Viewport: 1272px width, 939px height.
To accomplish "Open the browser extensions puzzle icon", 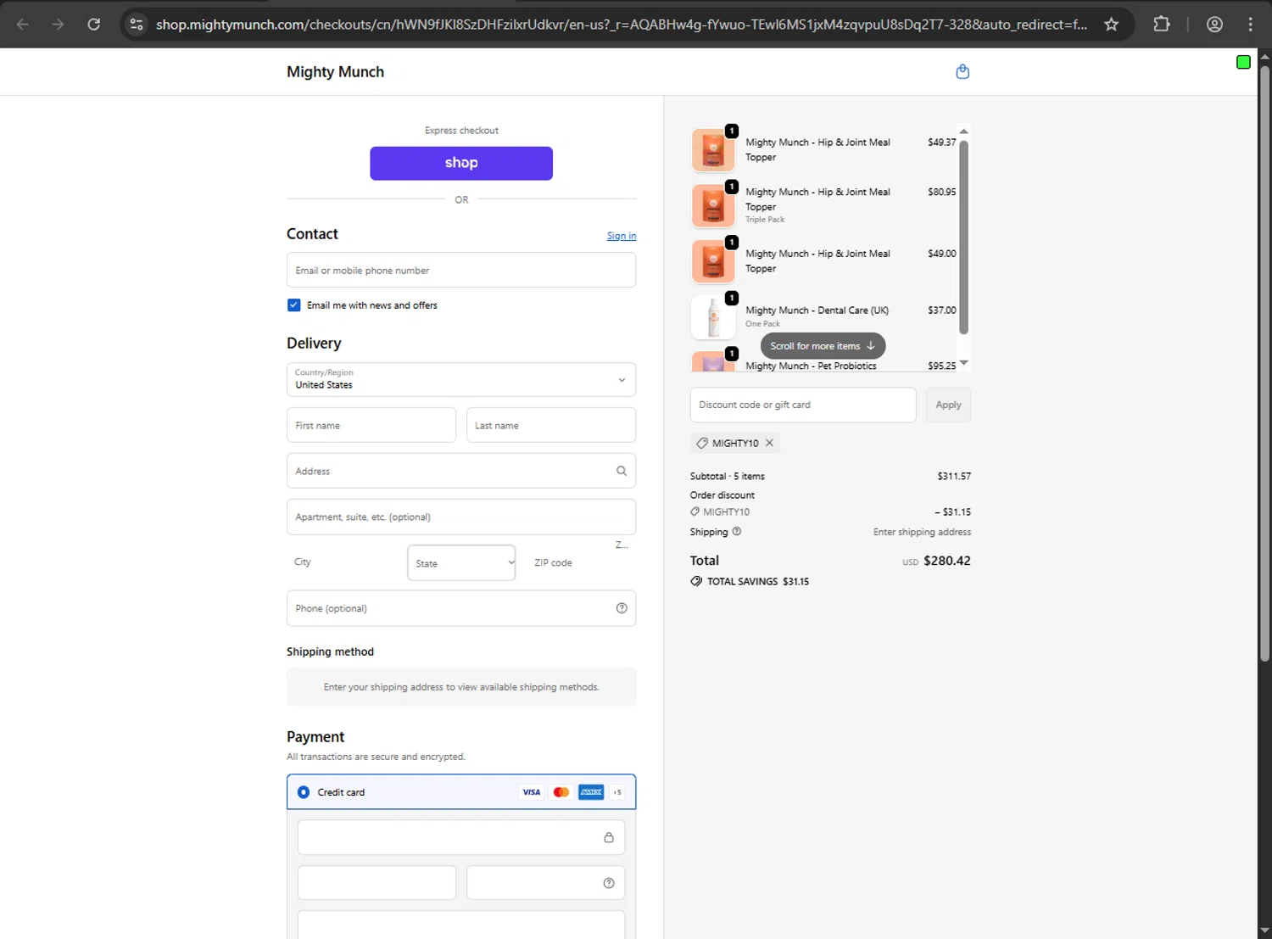I will (x=1162, y=25).
